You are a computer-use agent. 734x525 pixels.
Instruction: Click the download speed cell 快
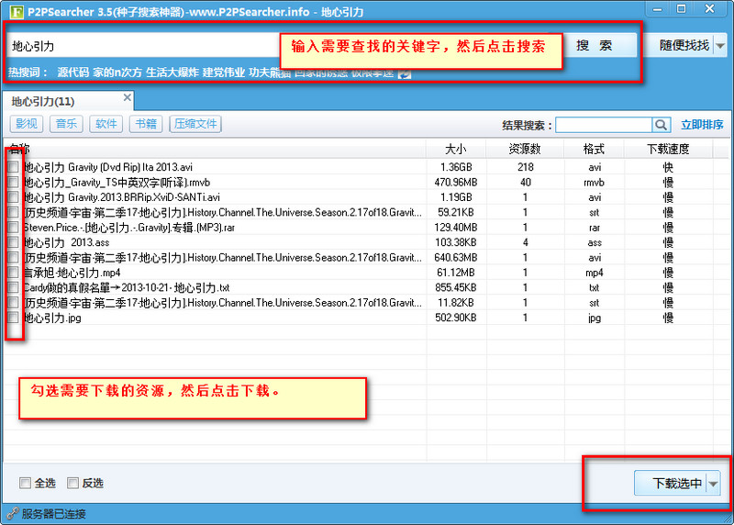(668, 167)
